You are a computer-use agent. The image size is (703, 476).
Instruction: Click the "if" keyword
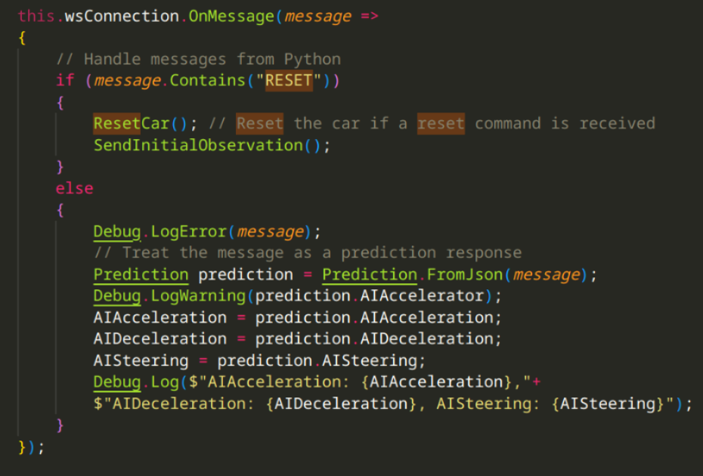[x=65, y=80]
